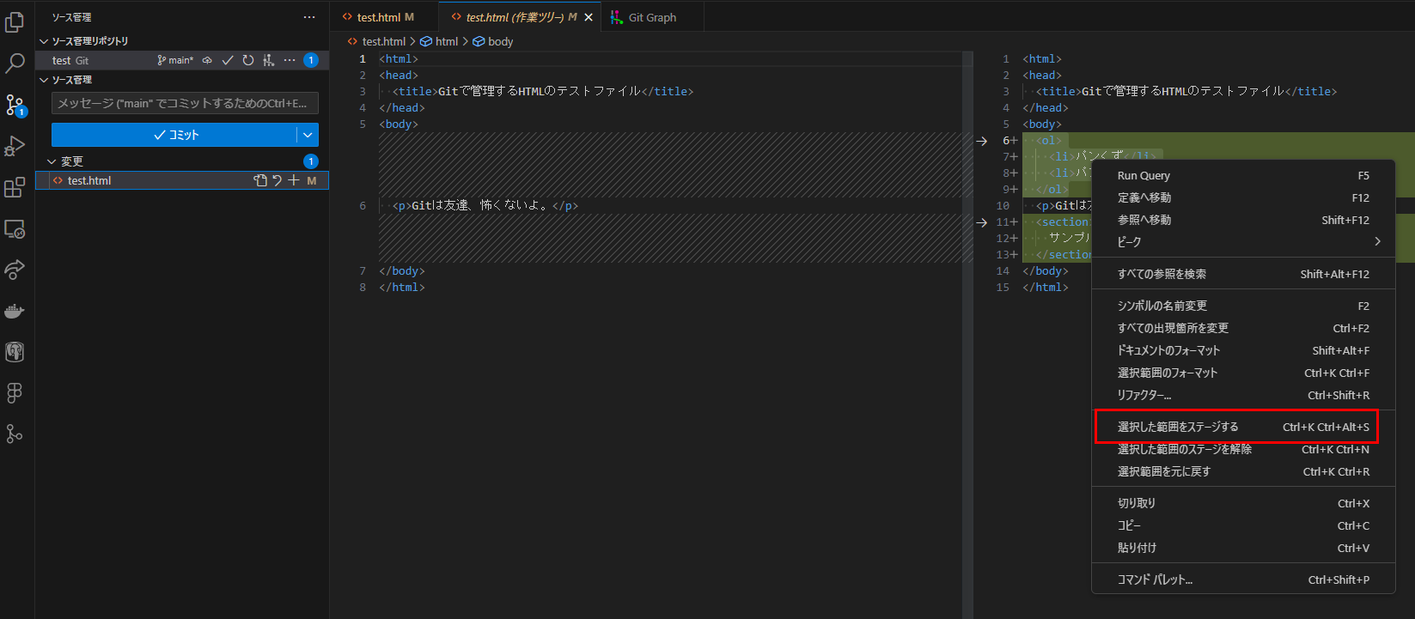Choose 選択した範囲をステージする in the context menu

(x=1243, y=427)
